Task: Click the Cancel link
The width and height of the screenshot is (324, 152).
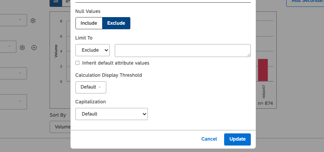Action: pos(209,139)
